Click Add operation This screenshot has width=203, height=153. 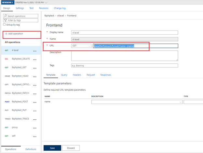click(14, 34)
